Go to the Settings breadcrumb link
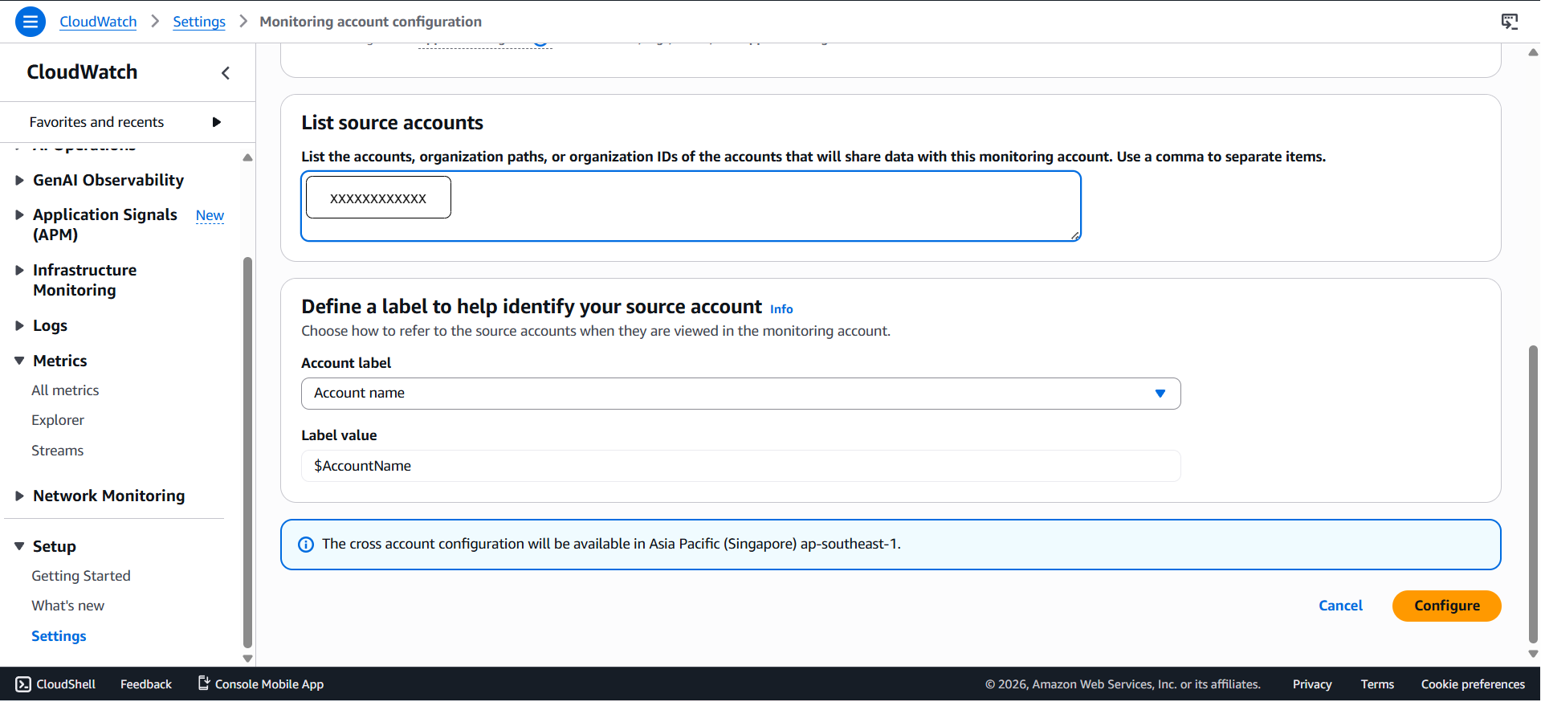 199,22
